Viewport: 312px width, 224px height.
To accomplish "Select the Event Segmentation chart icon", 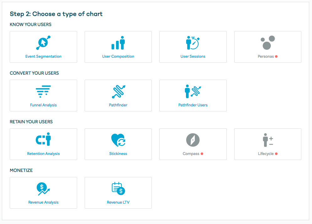I will (x=43, y=43).
